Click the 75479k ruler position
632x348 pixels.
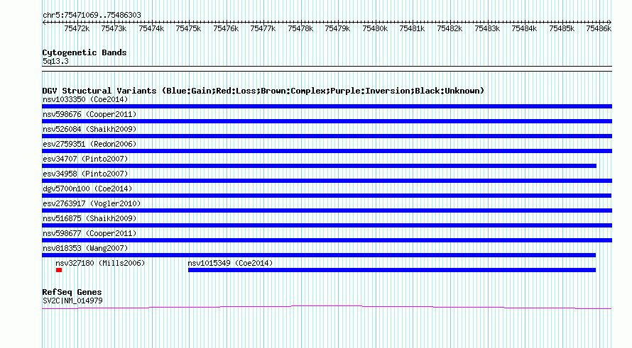coord(337,28)
